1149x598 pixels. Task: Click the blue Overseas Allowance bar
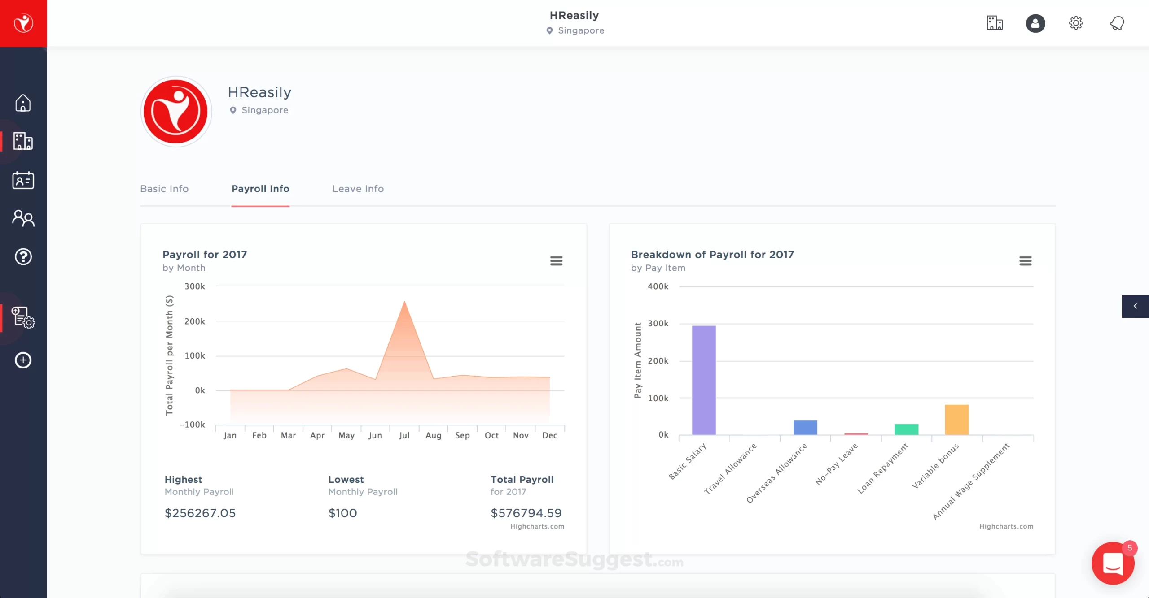tap(805, 428)
